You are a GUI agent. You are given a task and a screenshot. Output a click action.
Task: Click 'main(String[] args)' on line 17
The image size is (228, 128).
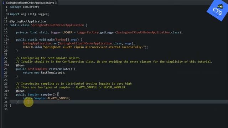[63, 39]
